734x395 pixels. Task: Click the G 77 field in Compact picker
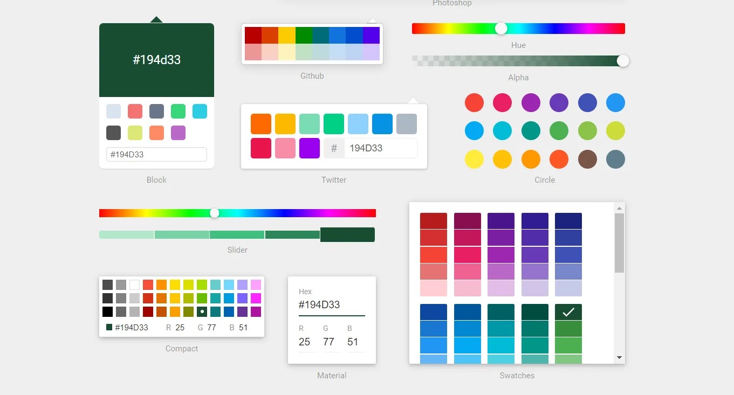click(211, 327)
